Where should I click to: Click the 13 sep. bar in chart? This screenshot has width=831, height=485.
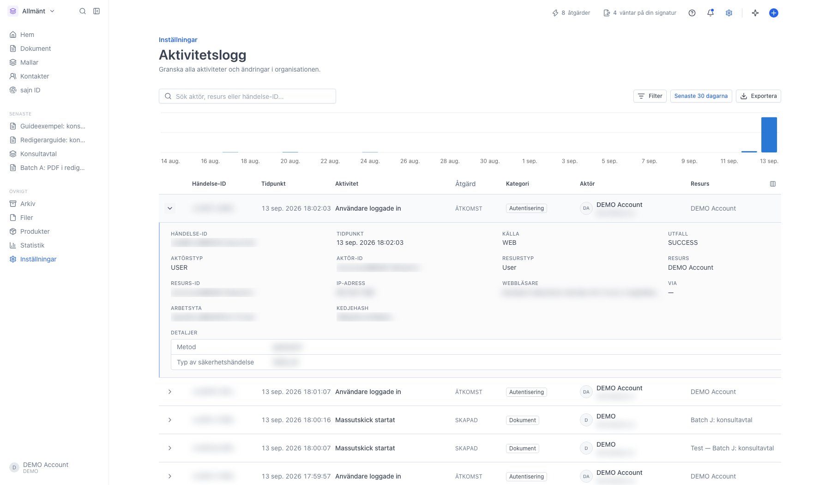pos(769,134)
